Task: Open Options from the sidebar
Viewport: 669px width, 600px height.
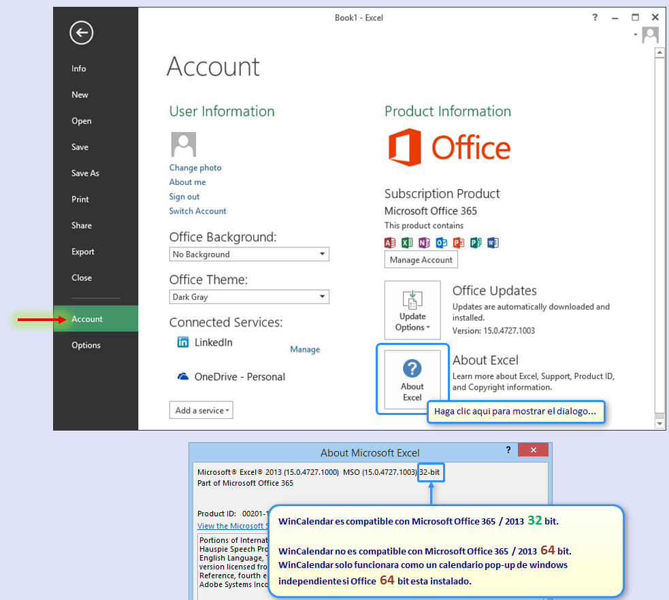Action: [86, 345]
